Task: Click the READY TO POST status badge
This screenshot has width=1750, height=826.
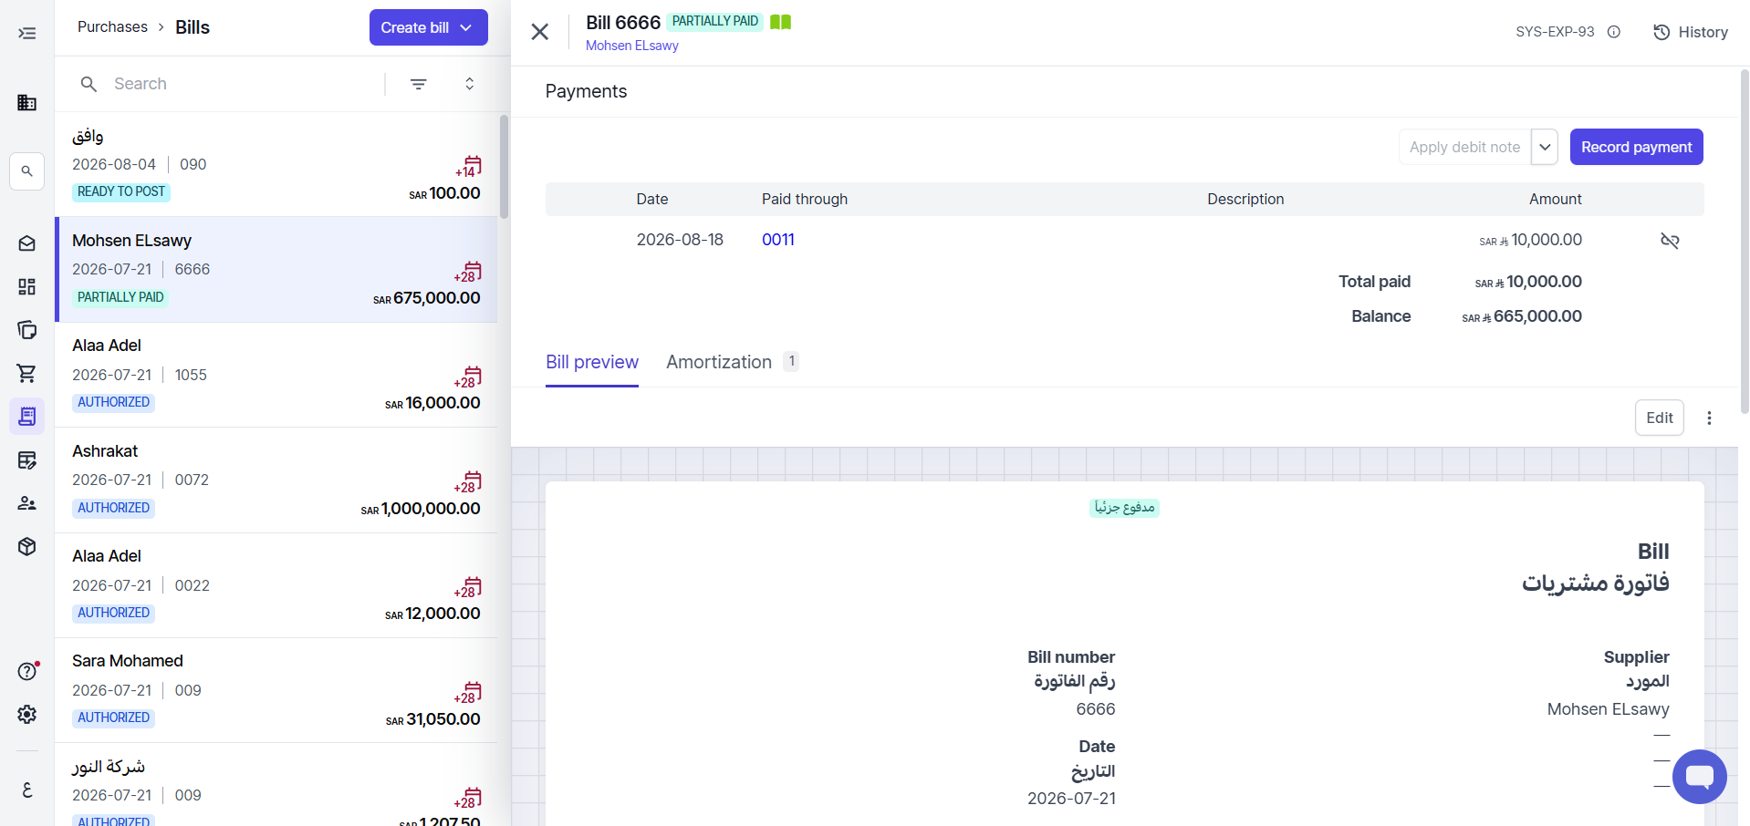Action: [x=121, y=192]
